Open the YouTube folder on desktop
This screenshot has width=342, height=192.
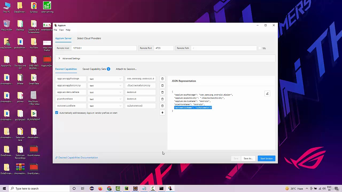(x=34, y=43)
